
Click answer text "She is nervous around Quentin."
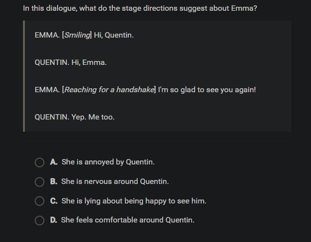115,181
